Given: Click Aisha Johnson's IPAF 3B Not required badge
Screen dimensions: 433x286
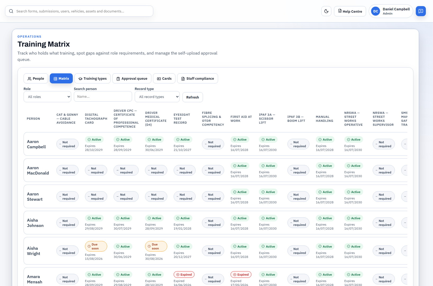Looking at the screenshot, I should (298, 223).
